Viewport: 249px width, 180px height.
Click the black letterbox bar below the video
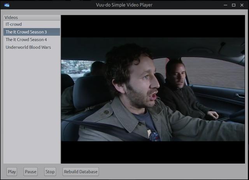(155, 152)
